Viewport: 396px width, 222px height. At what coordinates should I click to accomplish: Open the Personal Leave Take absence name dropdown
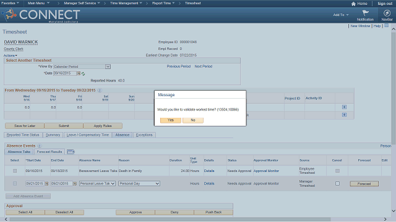[x=98, y=184]
